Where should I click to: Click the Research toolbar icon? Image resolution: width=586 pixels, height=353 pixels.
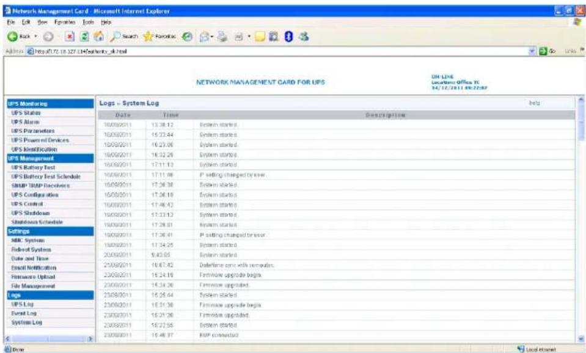click(x=274, y=36)
